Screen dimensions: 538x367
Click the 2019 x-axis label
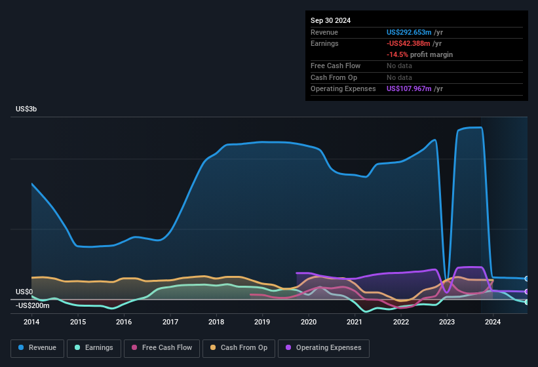262,322
